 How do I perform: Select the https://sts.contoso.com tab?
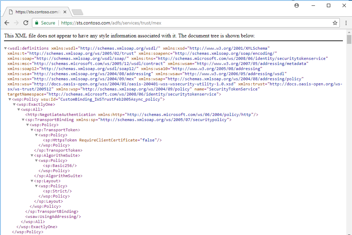[37, 12]
